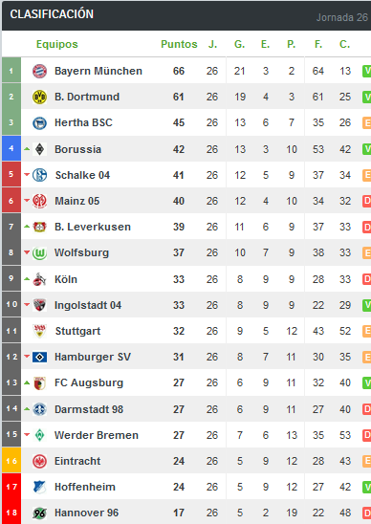Click the Hannover 96 logo

click(39, 513)
